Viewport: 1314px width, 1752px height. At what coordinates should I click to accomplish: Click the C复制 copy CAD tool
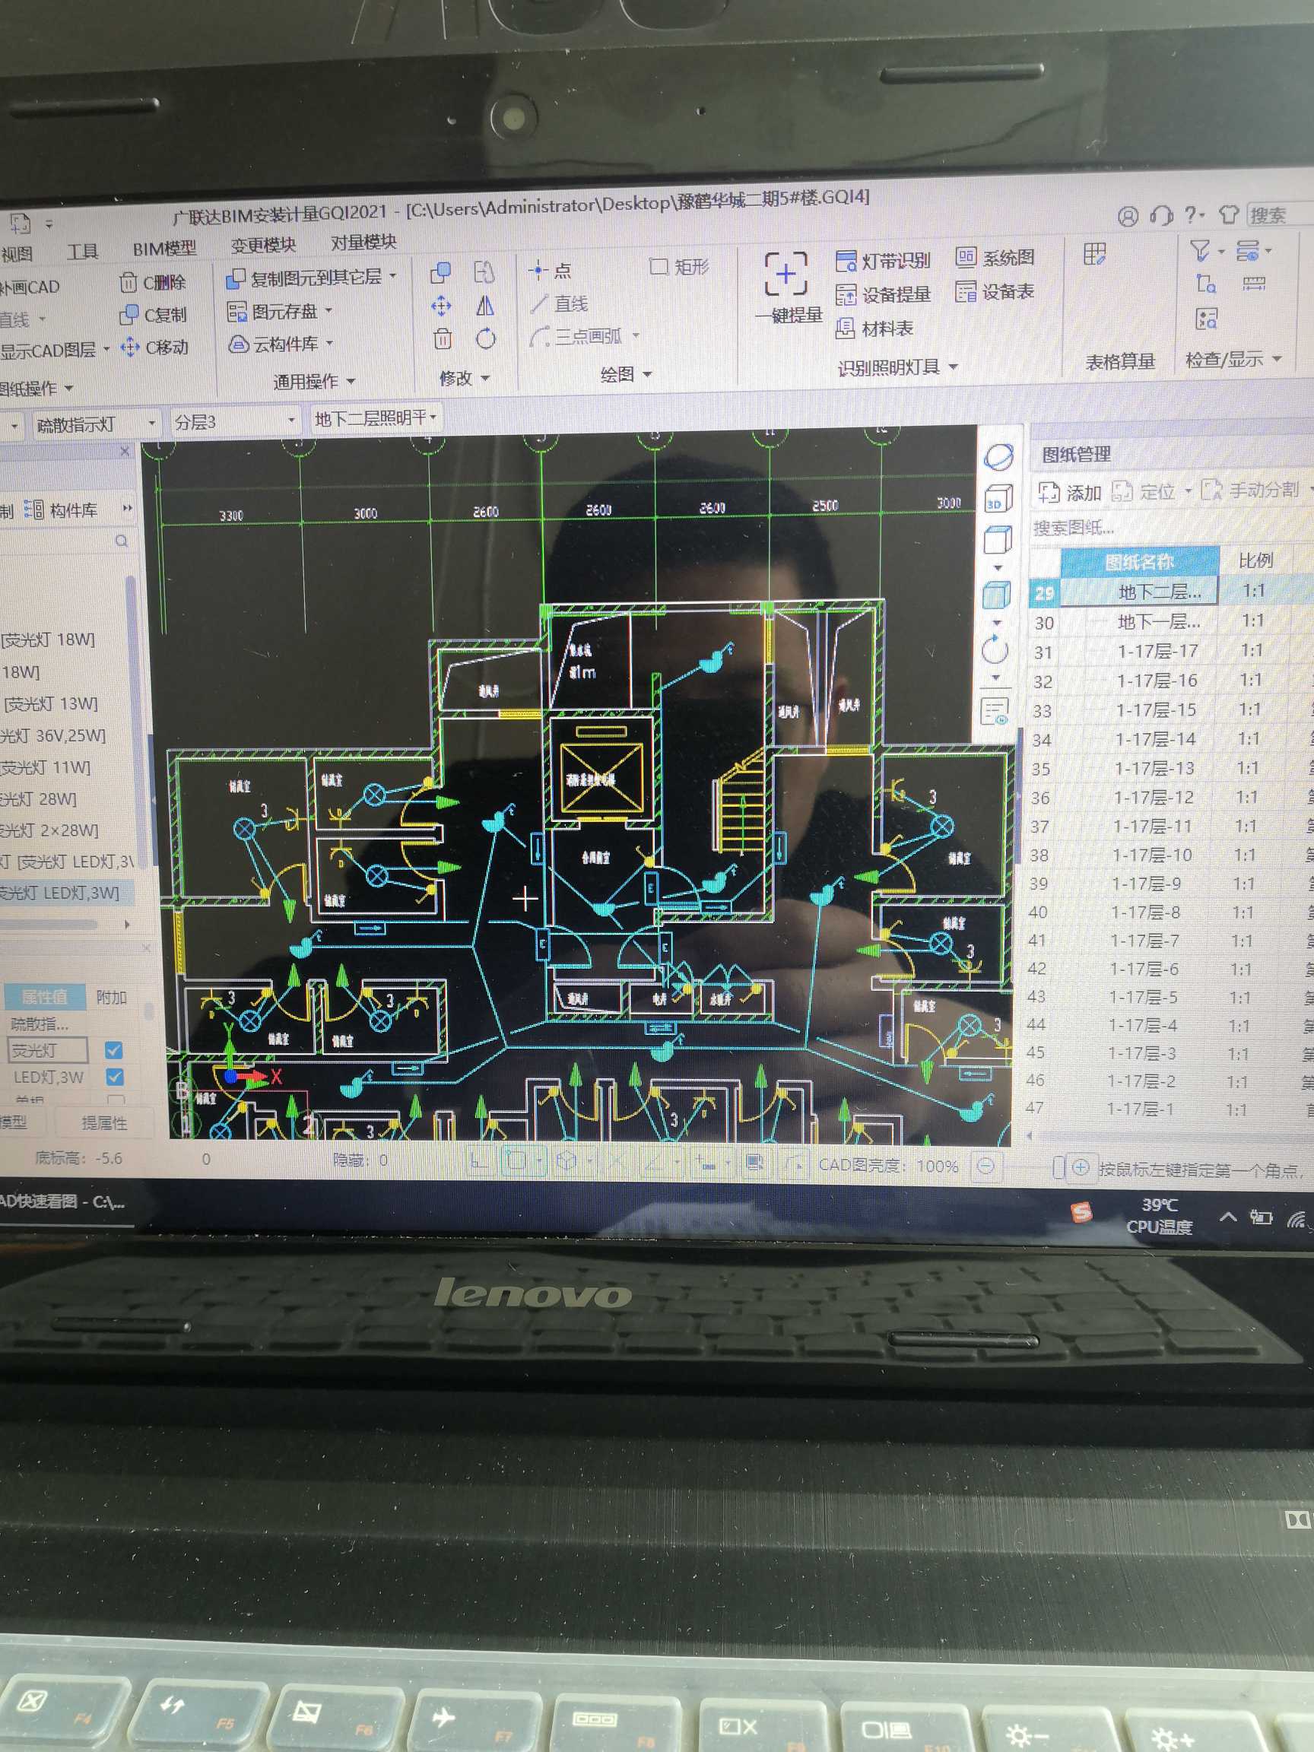tap(153, 315)
